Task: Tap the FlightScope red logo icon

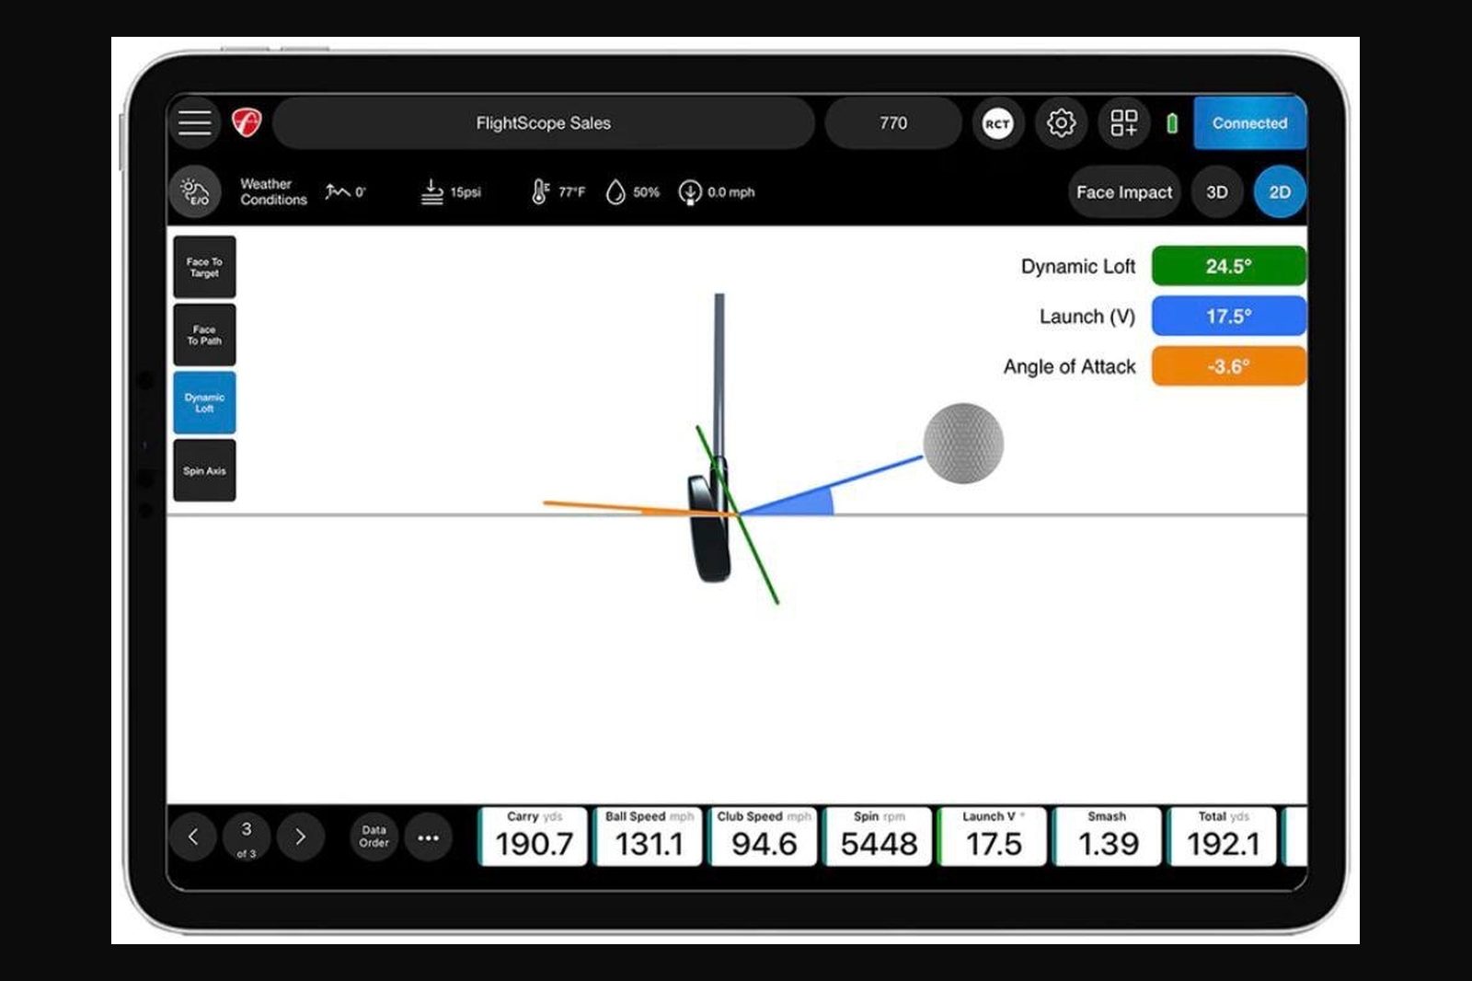Action: coord(247,122)
